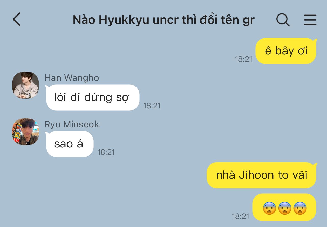
Task: Select the yellow bubble with three emojis
Action: point(284,207)
